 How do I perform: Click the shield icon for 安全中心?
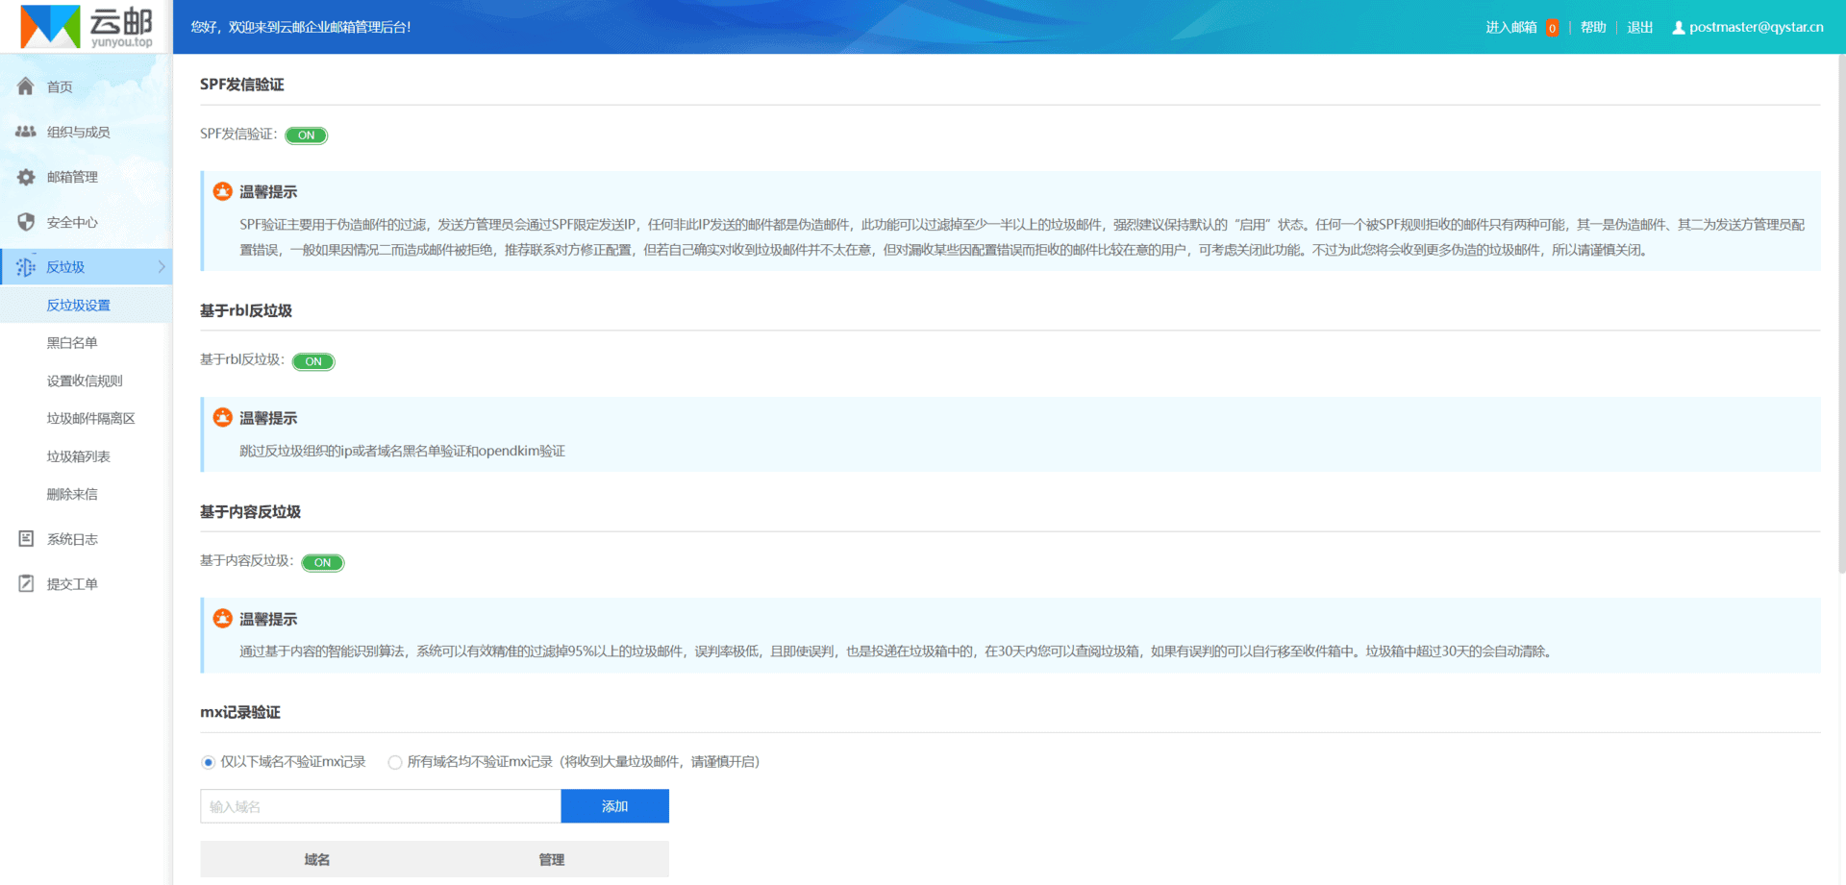26,222
